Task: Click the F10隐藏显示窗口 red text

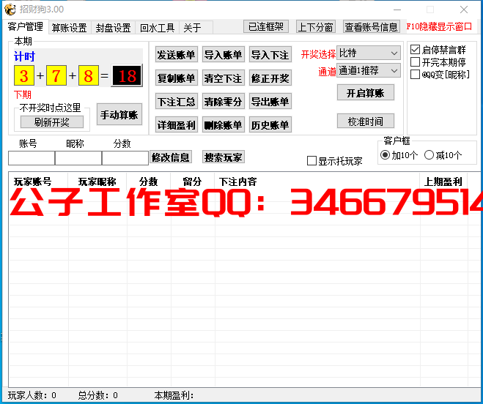Action: tap(439, 27)
